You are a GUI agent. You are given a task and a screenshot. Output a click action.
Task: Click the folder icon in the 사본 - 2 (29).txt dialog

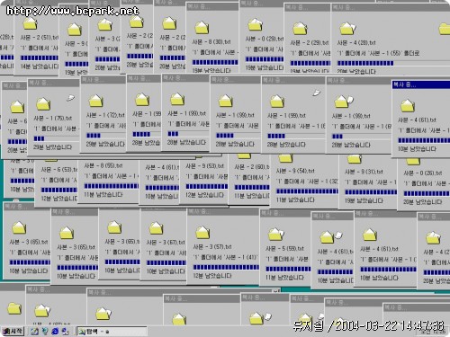point(300,29)
